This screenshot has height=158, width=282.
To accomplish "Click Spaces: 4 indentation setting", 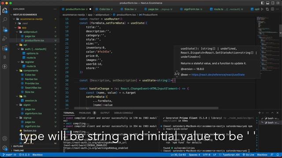I will [x=194, y=155].
